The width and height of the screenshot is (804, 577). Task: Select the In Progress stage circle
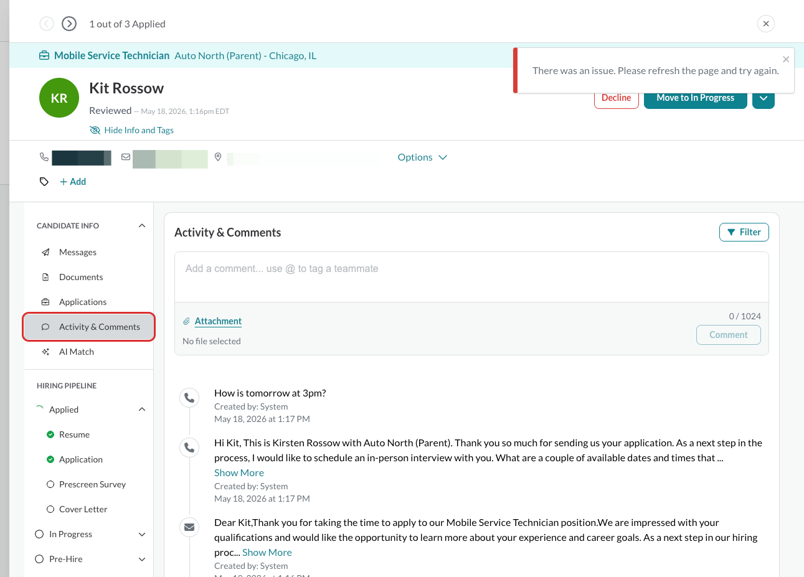tap(39, 534)
